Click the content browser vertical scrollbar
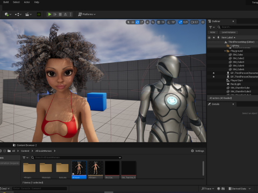This screenshot has width=258, height=193. tap(203, 168)
